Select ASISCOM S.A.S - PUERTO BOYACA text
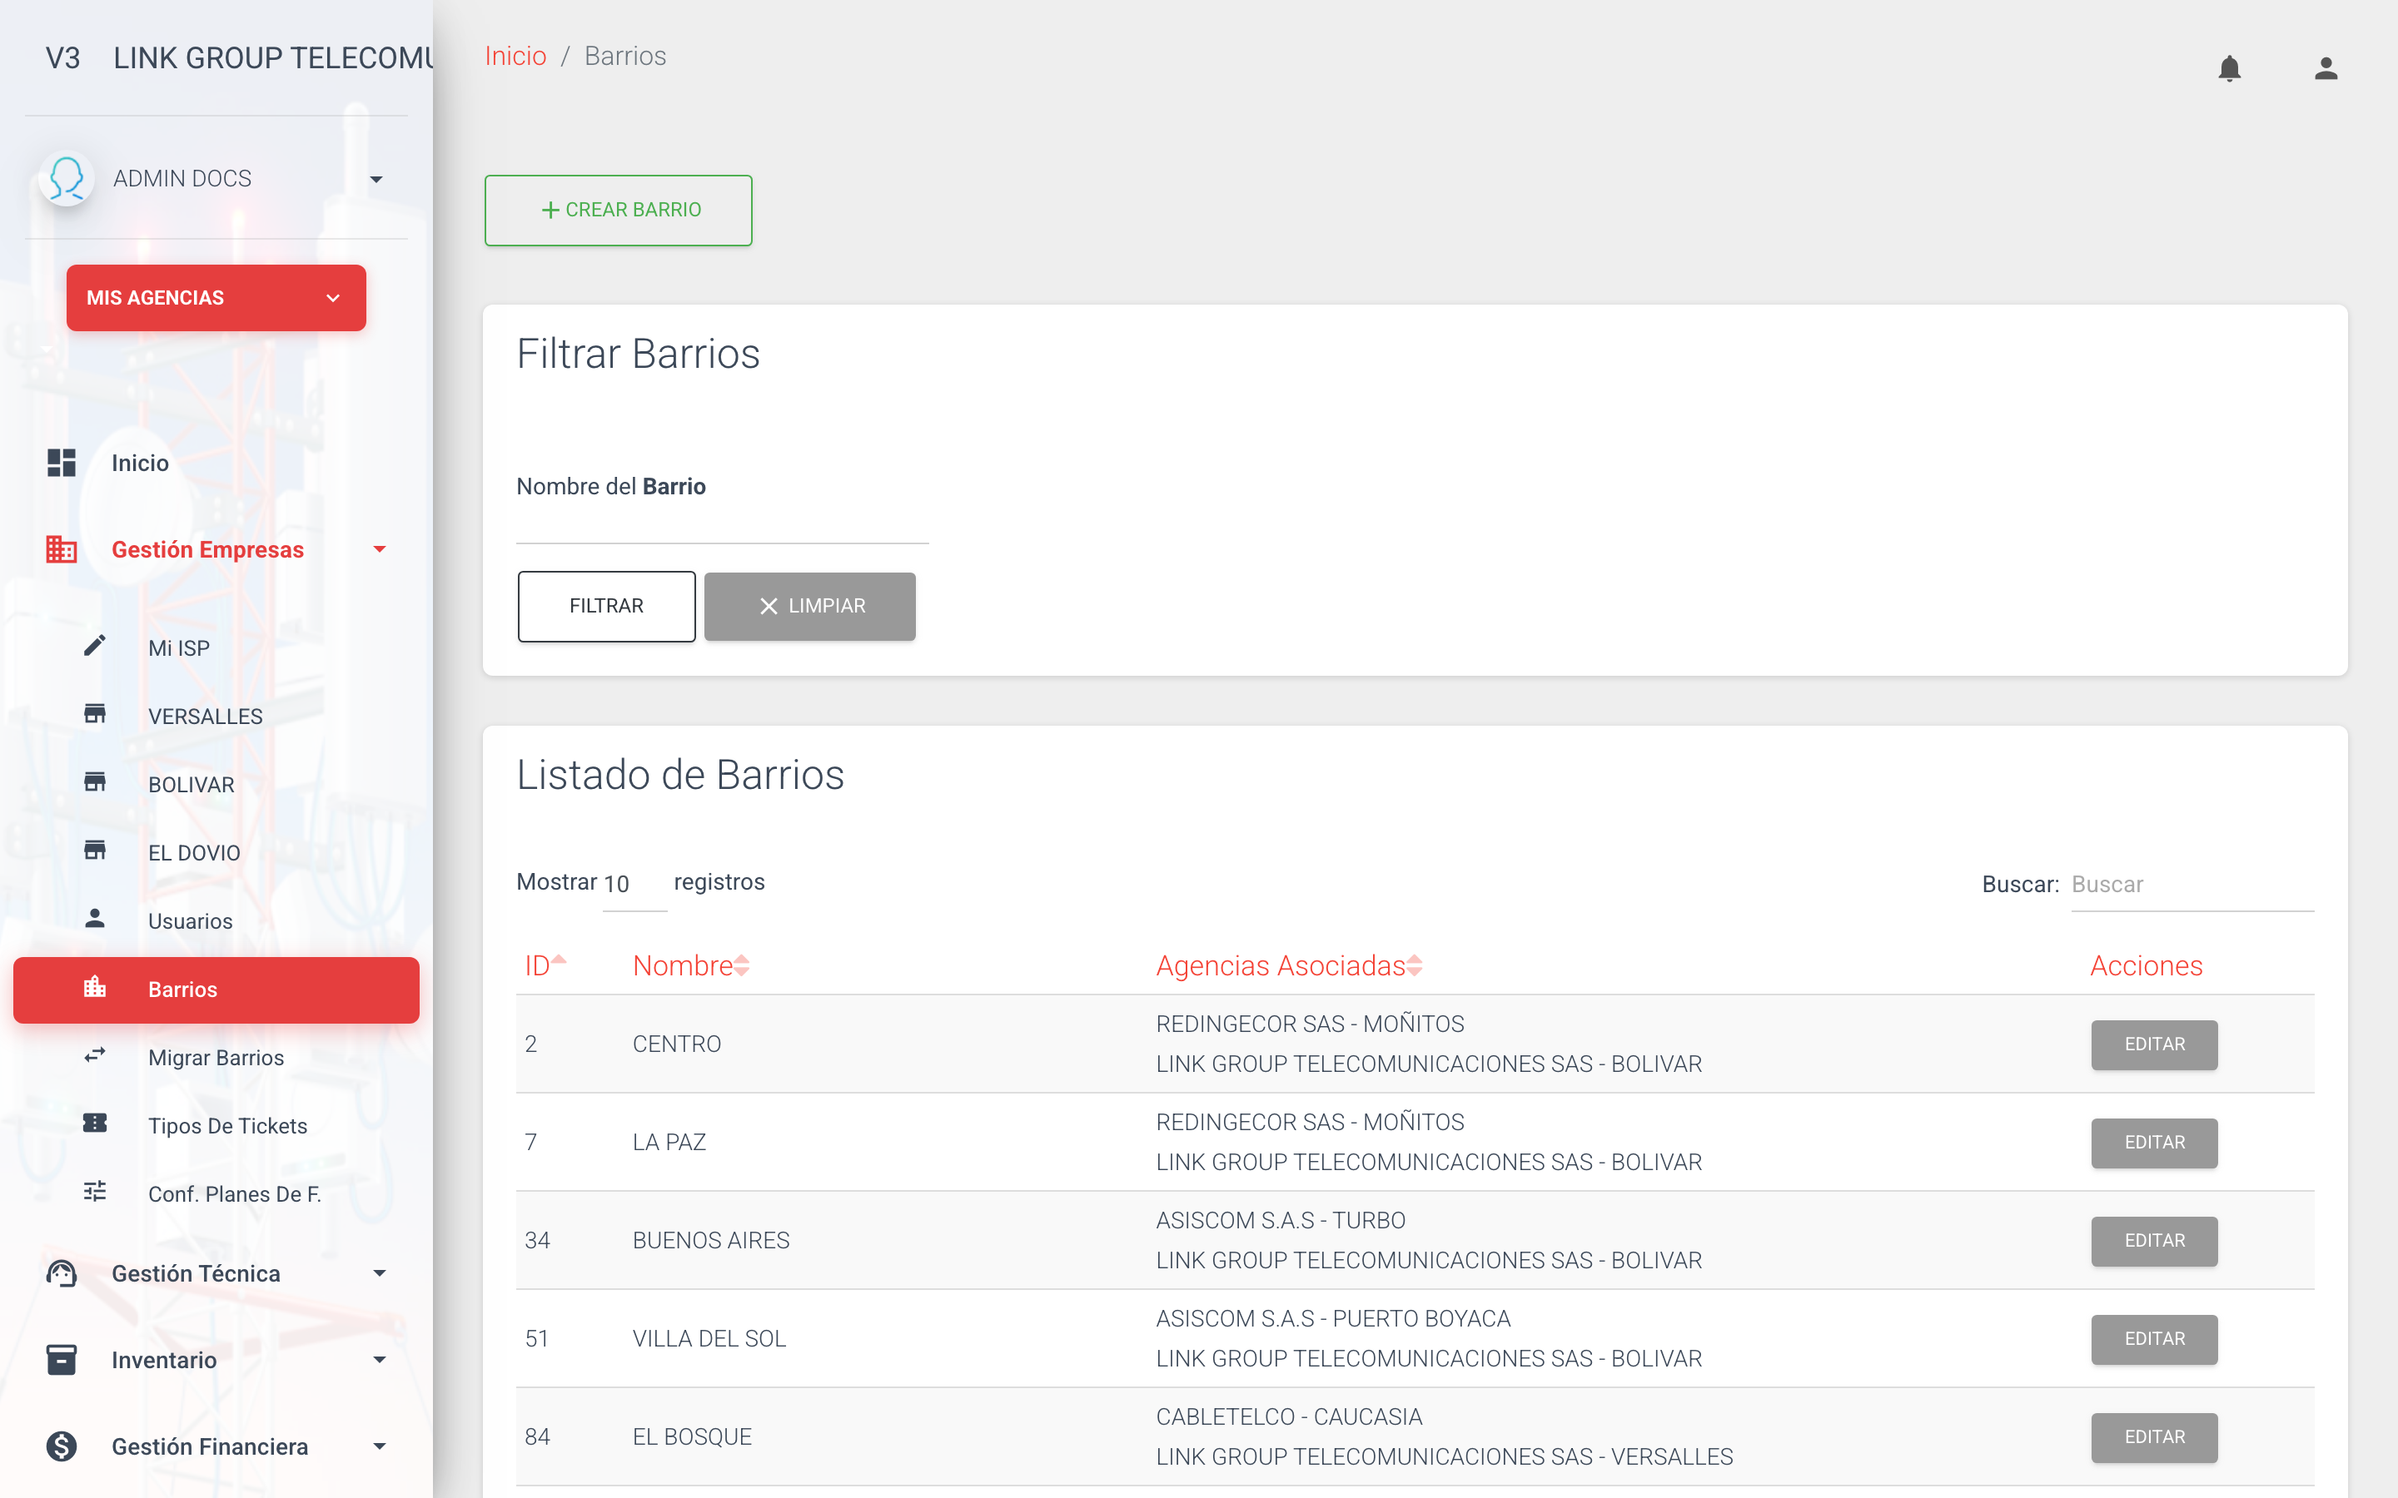This screenshot has width=2398, height=1498. click(1333, 1319)
